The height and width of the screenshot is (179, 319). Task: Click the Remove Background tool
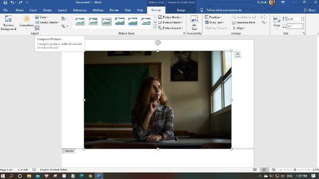(8, 23)
